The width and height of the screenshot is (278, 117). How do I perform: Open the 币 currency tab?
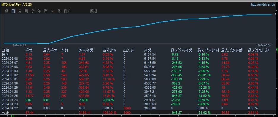click(x=46, y=11)
